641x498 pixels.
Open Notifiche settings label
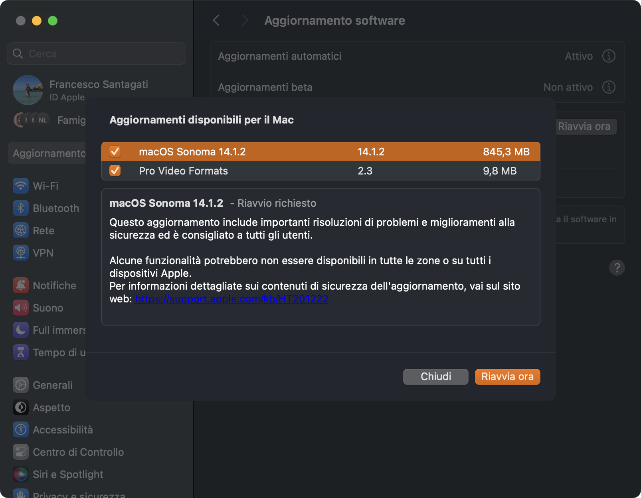point(54,286)
